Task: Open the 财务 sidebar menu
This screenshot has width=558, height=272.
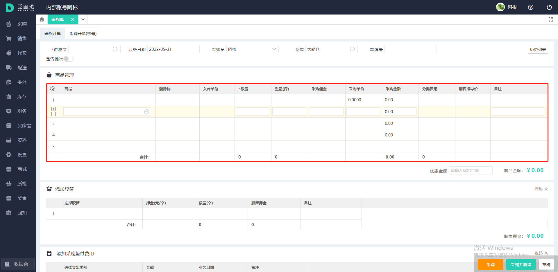Action: point(18,111)
